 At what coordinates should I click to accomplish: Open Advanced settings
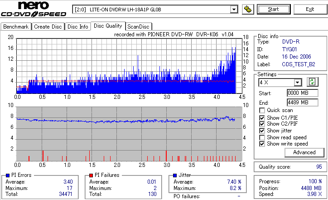304,152
